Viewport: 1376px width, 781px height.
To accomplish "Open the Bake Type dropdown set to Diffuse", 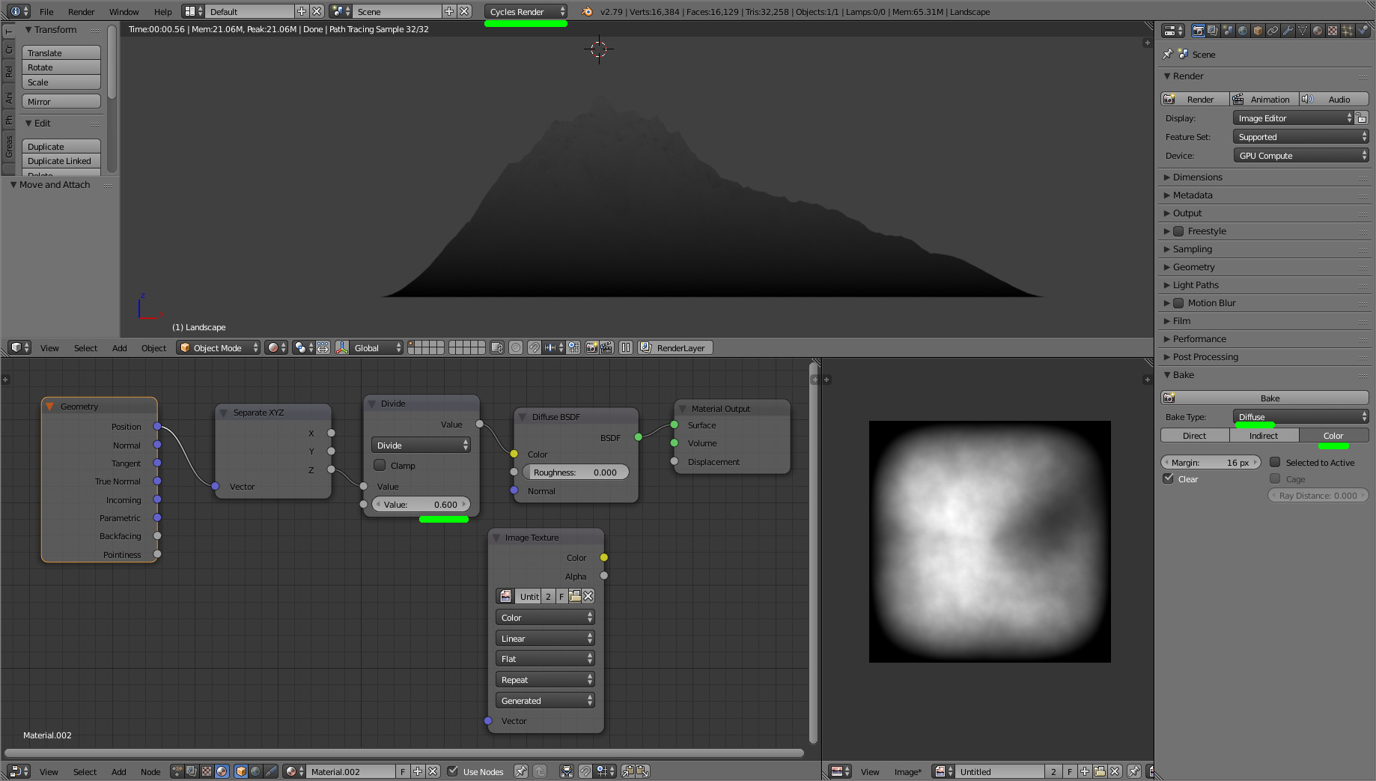I will 1300,416.
